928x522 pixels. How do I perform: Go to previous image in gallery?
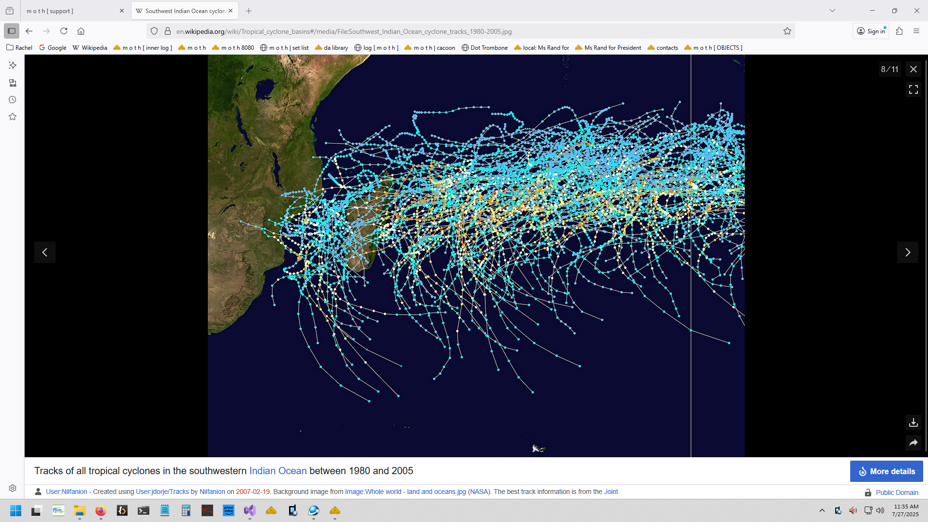click(45, 252)
